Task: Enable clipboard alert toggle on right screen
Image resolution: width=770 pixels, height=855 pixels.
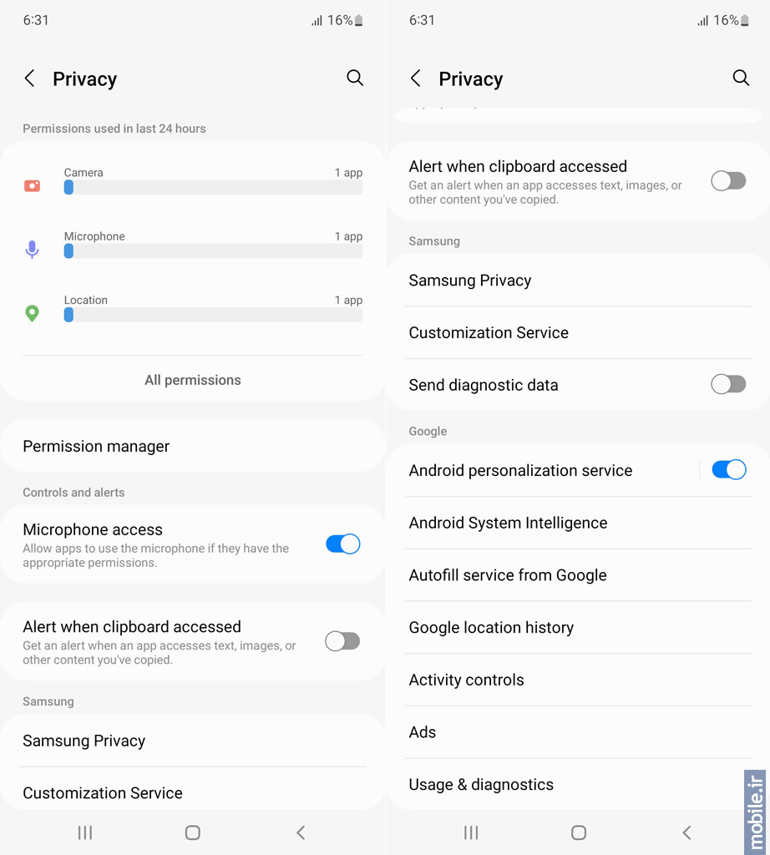Action: click(x=728, y=181)
